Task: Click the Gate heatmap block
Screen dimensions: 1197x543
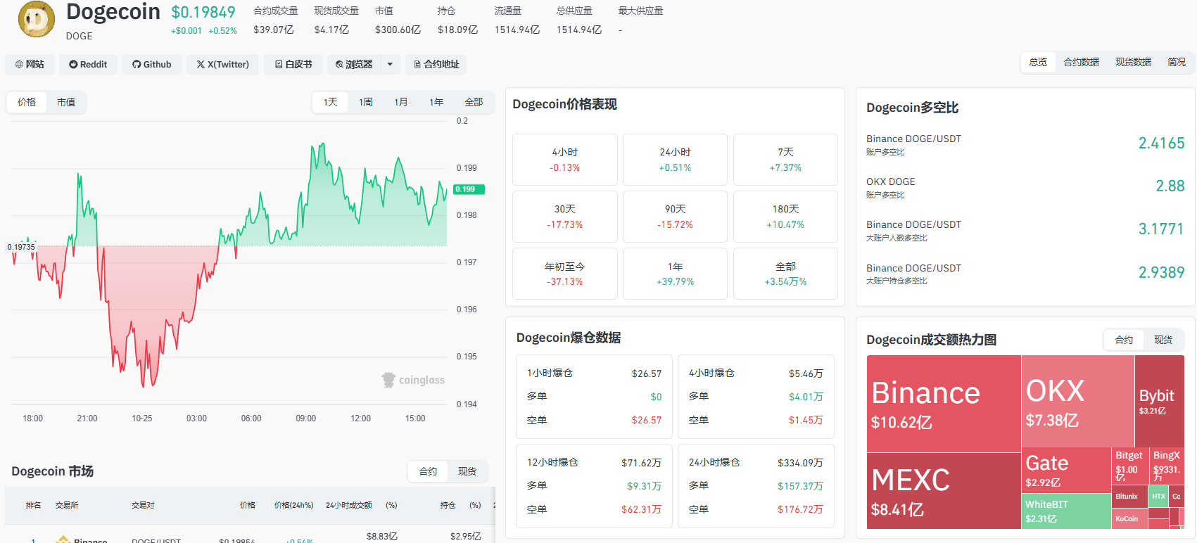Action: 1066,470
